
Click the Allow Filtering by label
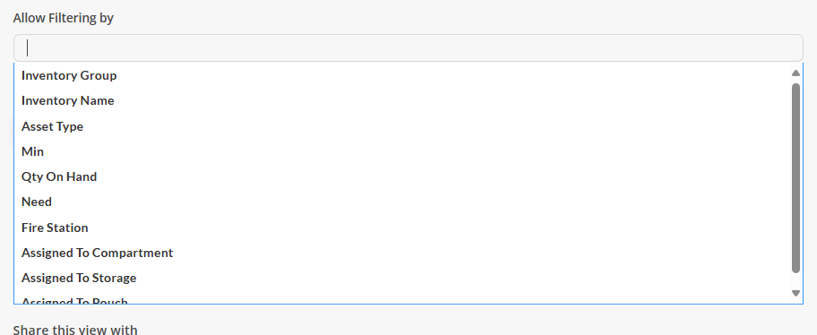[63, 18]
